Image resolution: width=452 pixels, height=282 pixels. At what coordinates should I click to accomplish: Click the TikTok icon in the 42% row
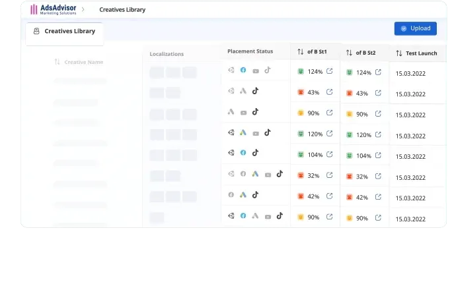pos(255,194)
